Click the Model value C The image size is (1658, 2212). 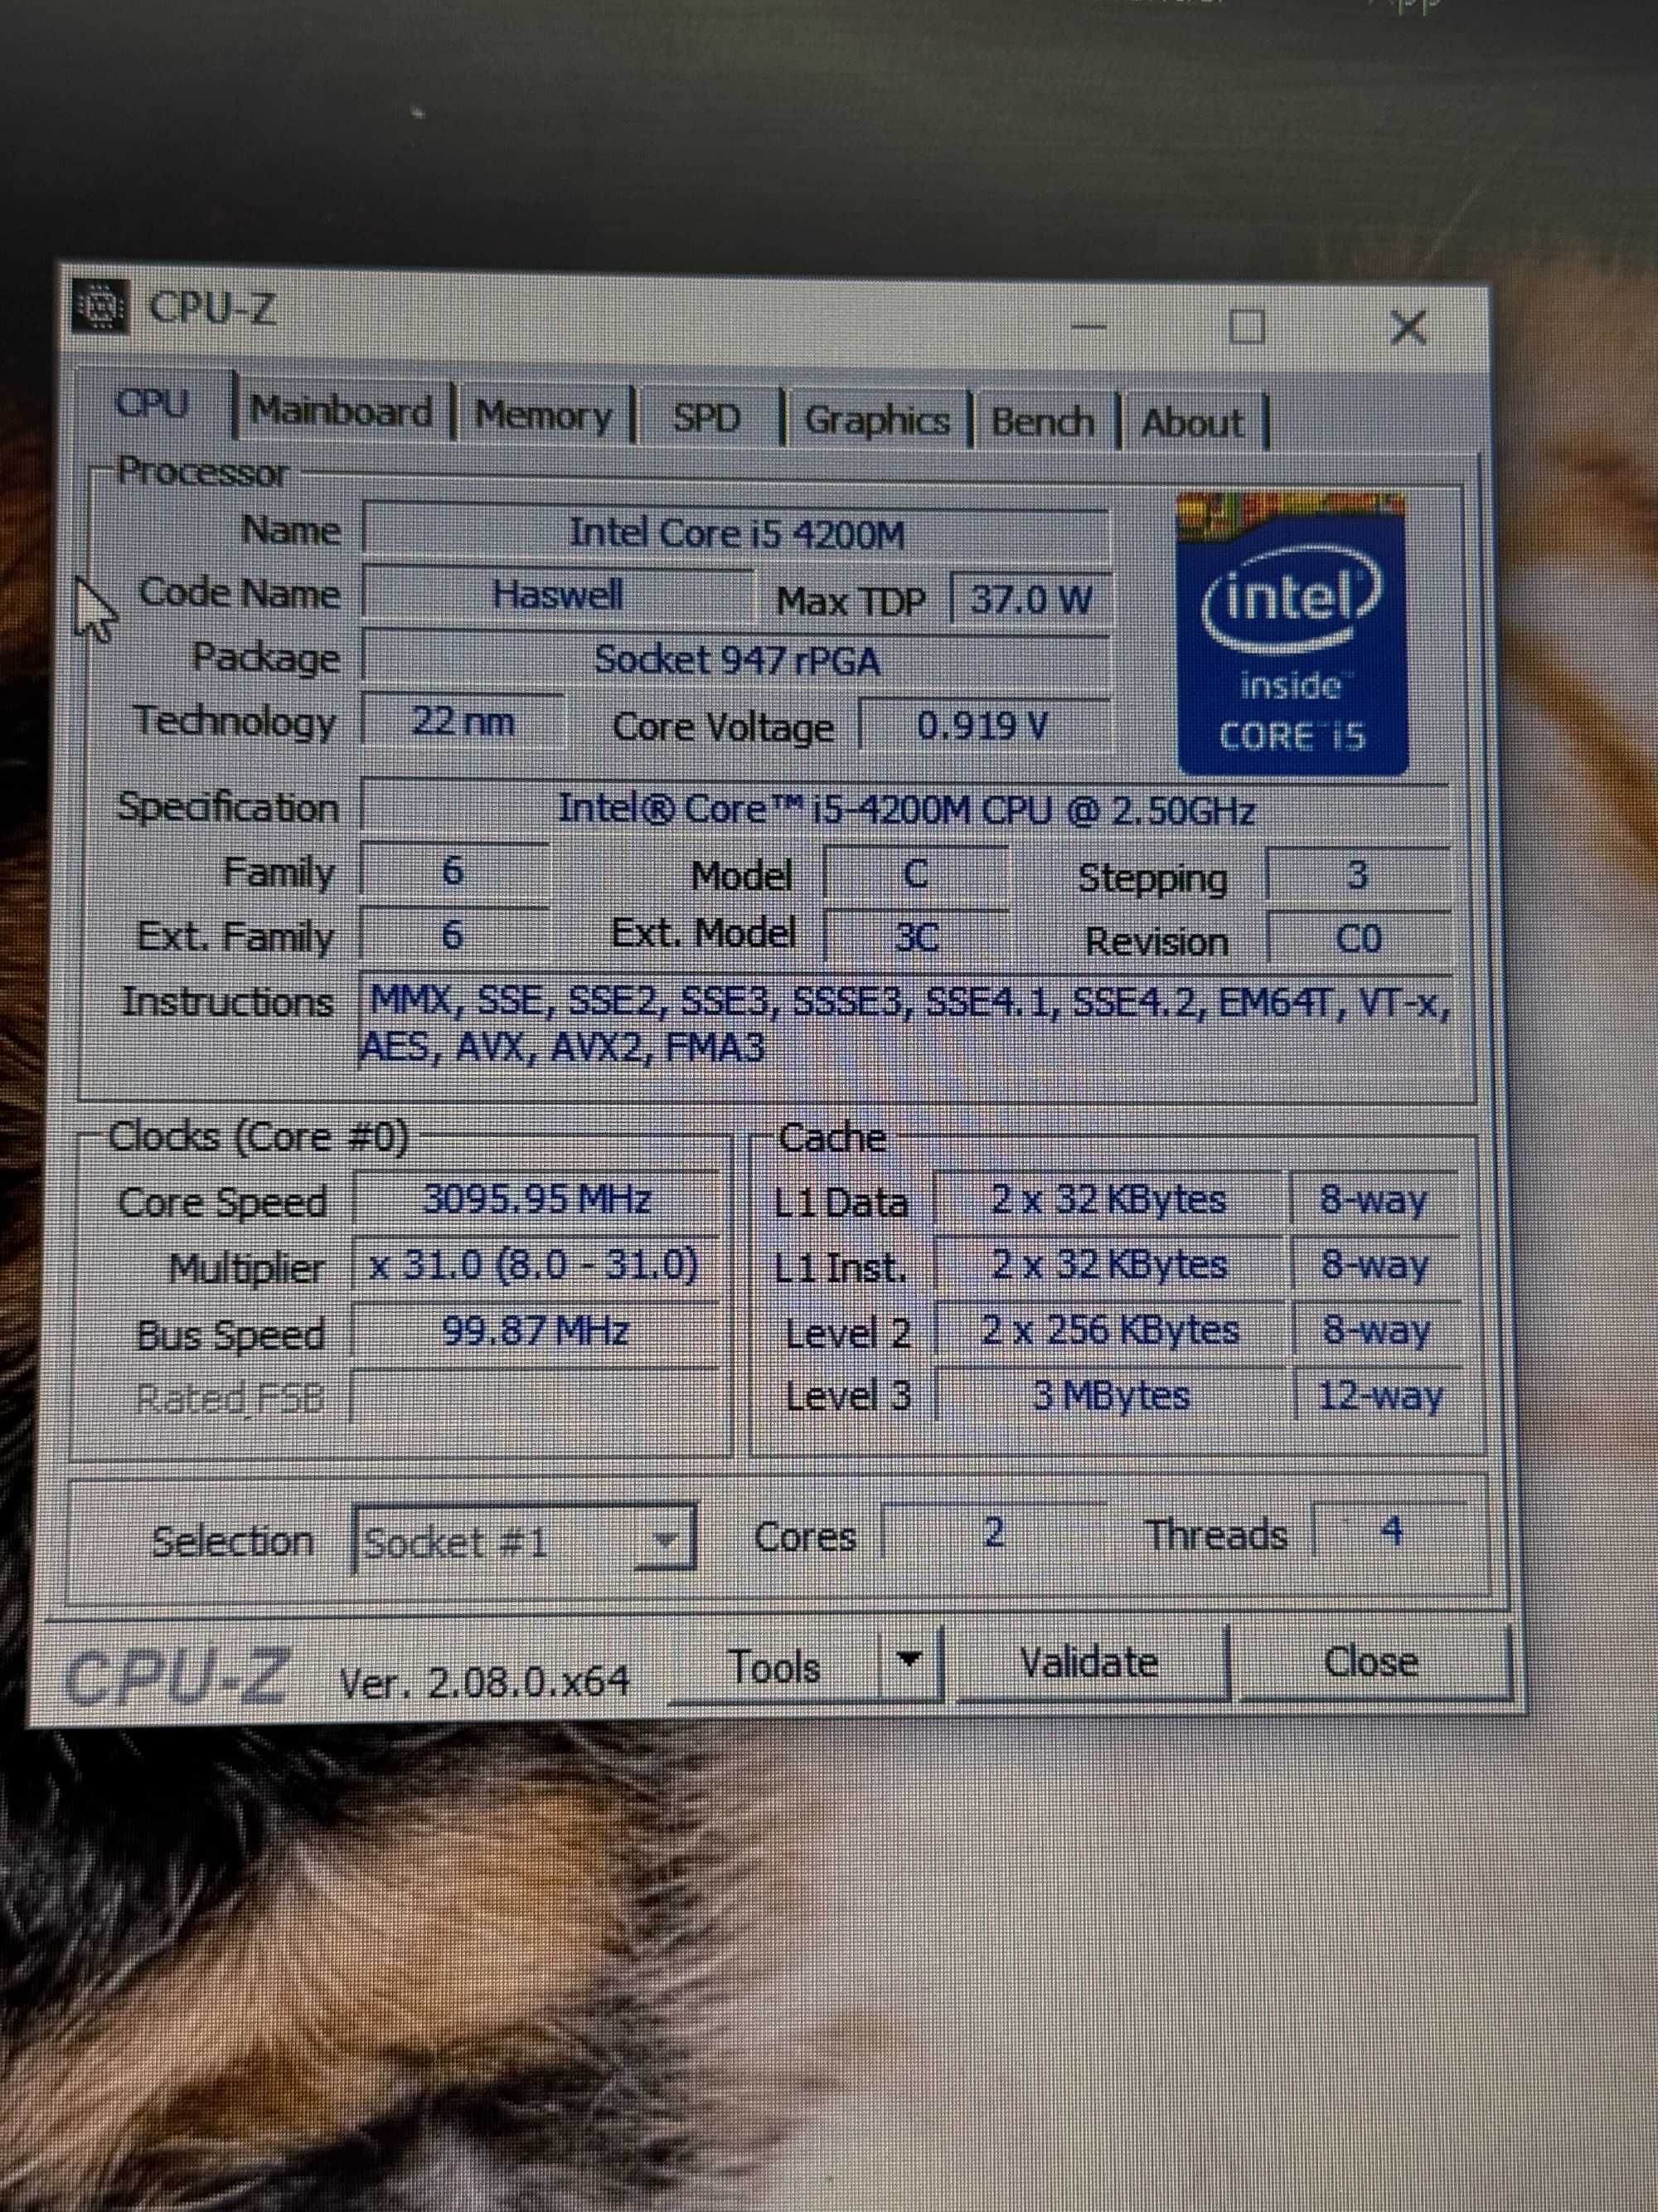click(x=916, y=875)
